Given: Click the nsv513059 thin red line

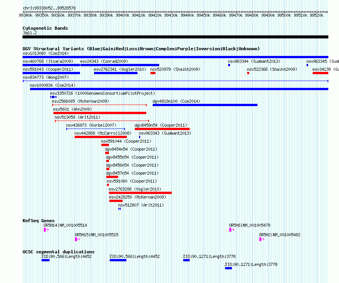Looking at the screenshot, I should pyautogui.click(x=102, y=121).
